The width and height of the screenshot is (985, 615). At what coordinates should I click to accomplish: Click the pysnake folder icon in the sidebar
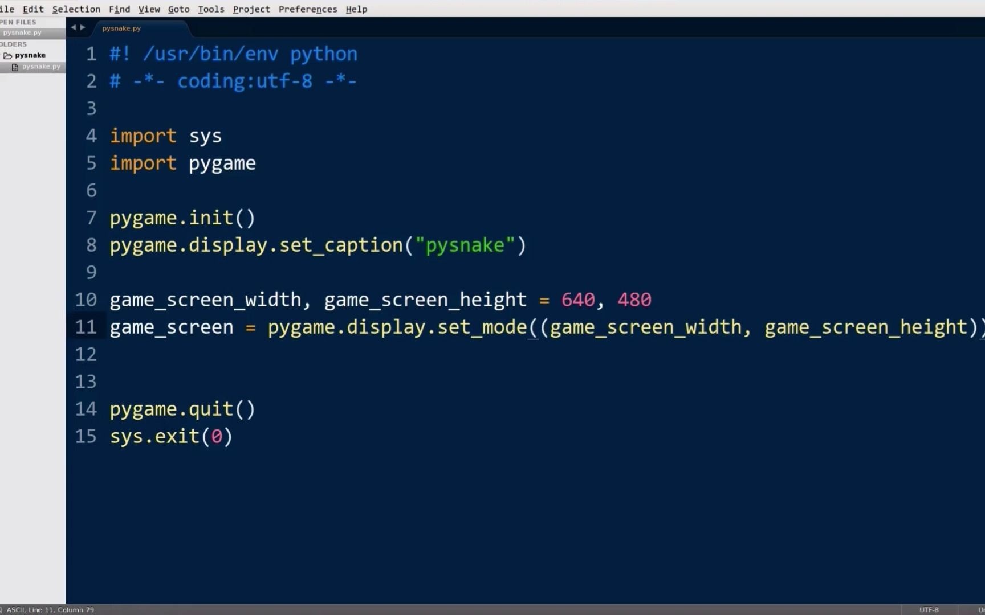coord(8,55)
